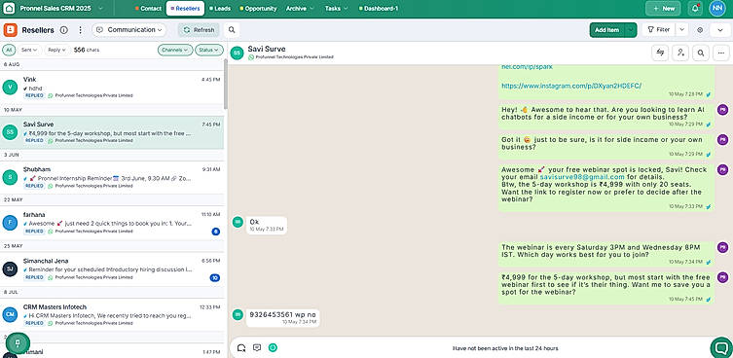
Task: Click the orange Resellers board icon
Action: (10, 30)
